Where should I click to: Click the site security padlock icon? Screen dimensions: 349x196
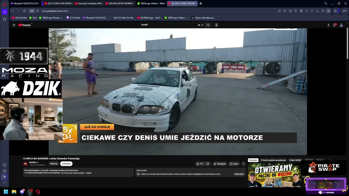[38, 11]
